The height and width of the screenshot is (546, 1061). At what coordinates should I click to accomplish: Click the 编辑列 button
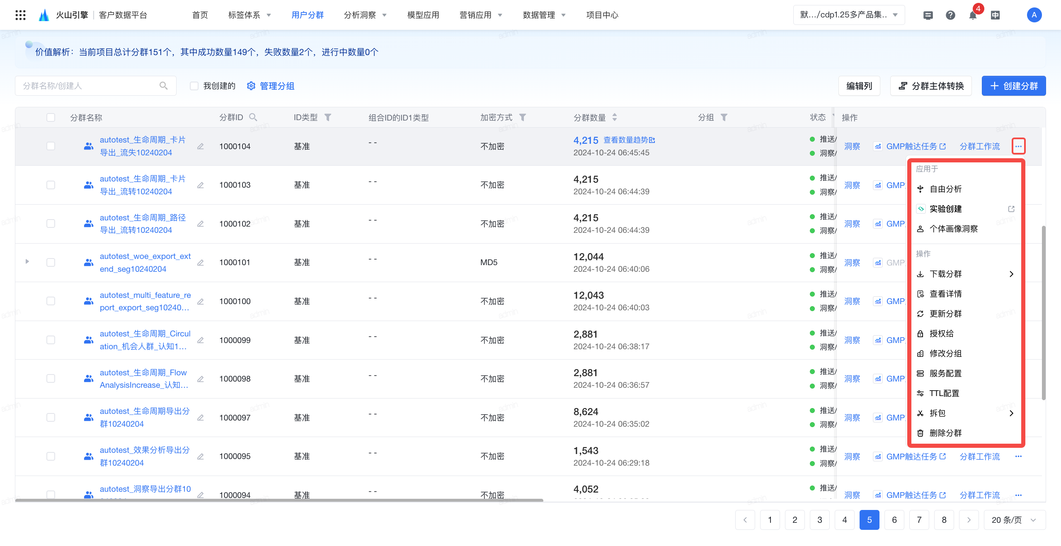(859, 86)
